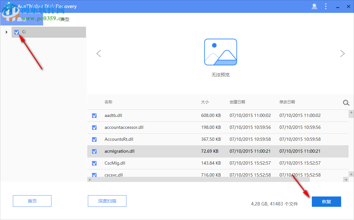Open the three-dot options menu
This screenshot has width=354, height=220.
(x=326, y=6)
